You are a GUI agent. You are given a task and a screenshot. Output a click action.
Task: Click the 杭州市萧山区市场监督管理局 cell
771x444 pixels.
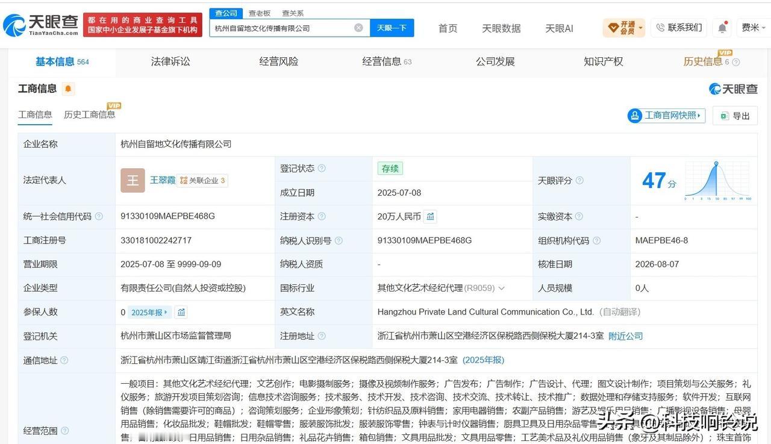pyautogui.click(x=176, y=336)
